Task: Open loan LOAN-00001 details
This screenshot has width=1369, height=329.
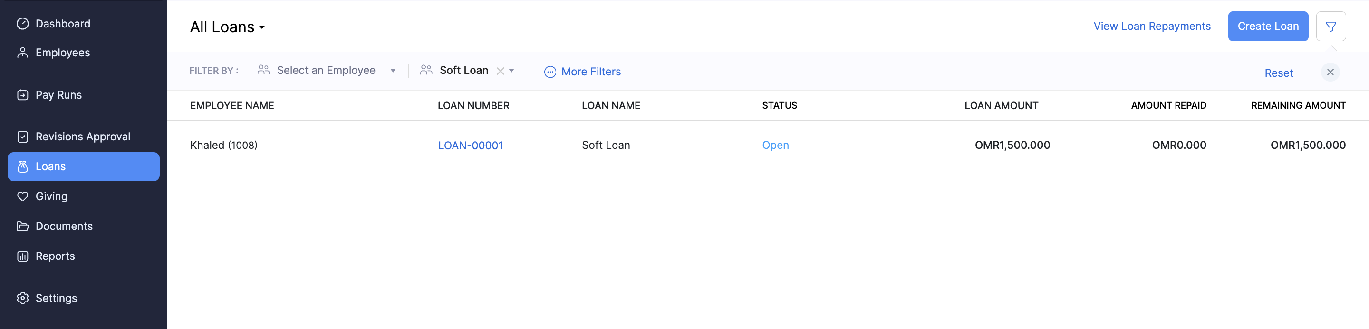Action: pos(470,145)
